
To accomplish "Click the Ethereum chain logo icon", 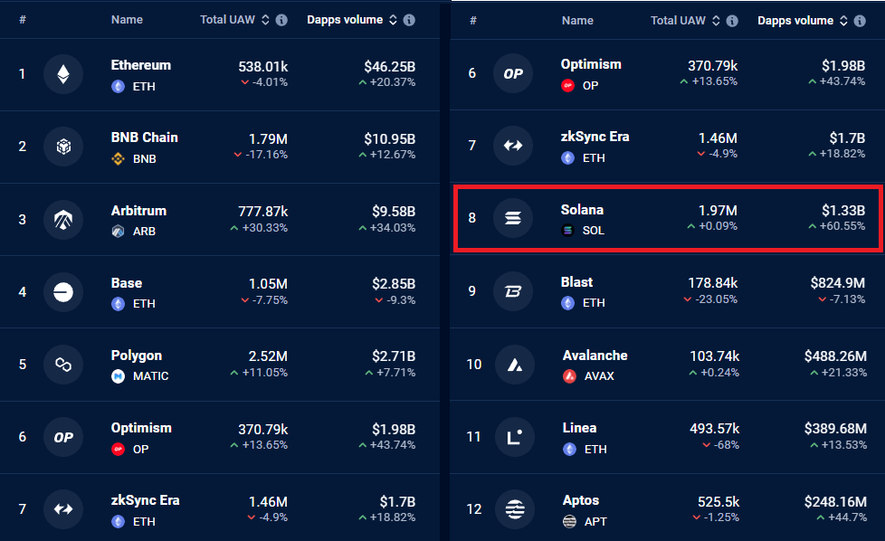I will pyautogui.click(x=63, y=74).
